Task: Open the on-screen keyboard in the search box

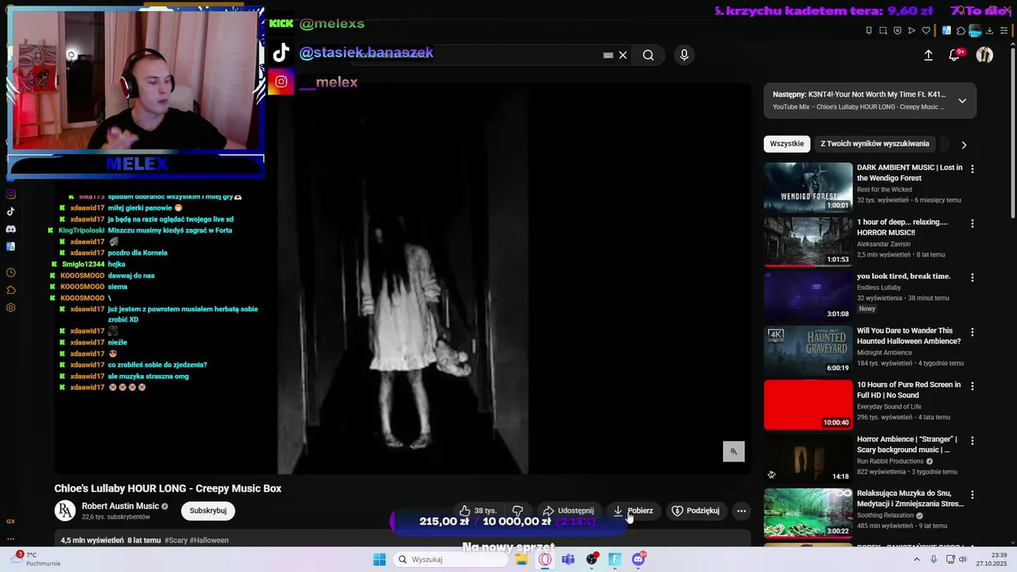Action: coord(608,55)
